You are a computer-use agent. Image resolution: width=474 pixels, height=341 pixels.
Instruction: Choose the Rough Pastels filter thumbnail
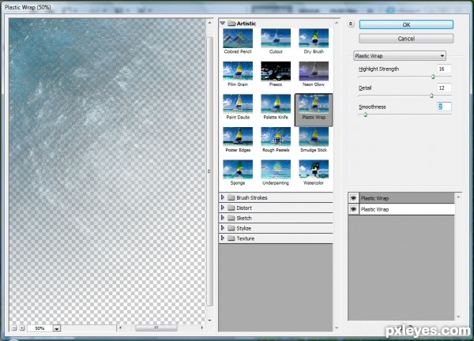point(276,137)
